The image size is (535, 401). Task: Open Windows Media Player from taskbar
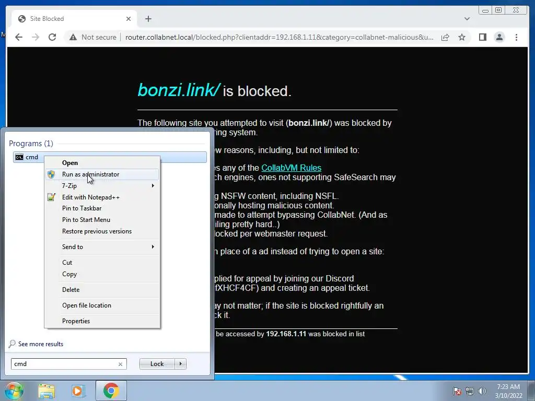[x=78, y=391]
